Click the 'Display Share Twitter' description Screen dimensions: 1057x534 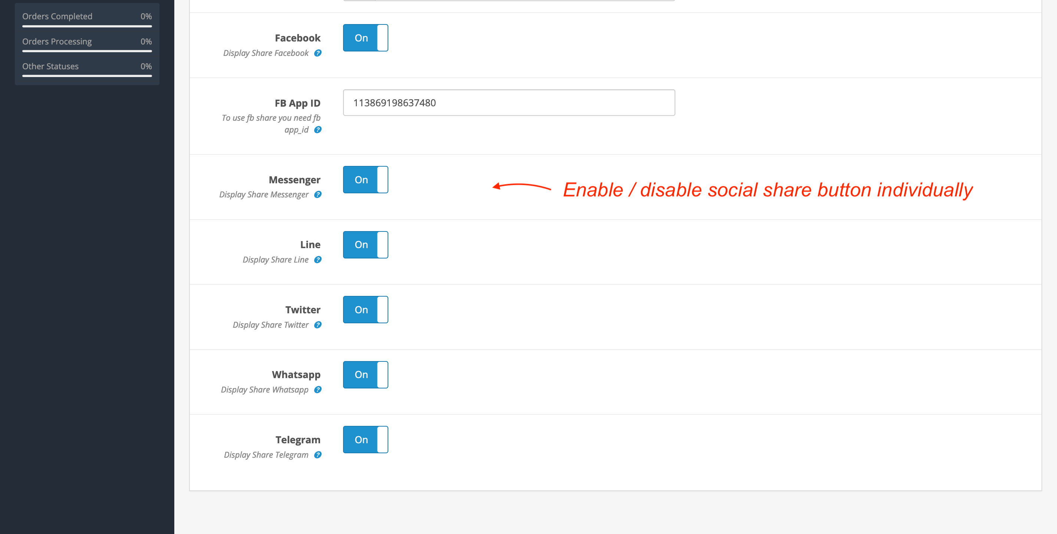click(x=270, y=324)
